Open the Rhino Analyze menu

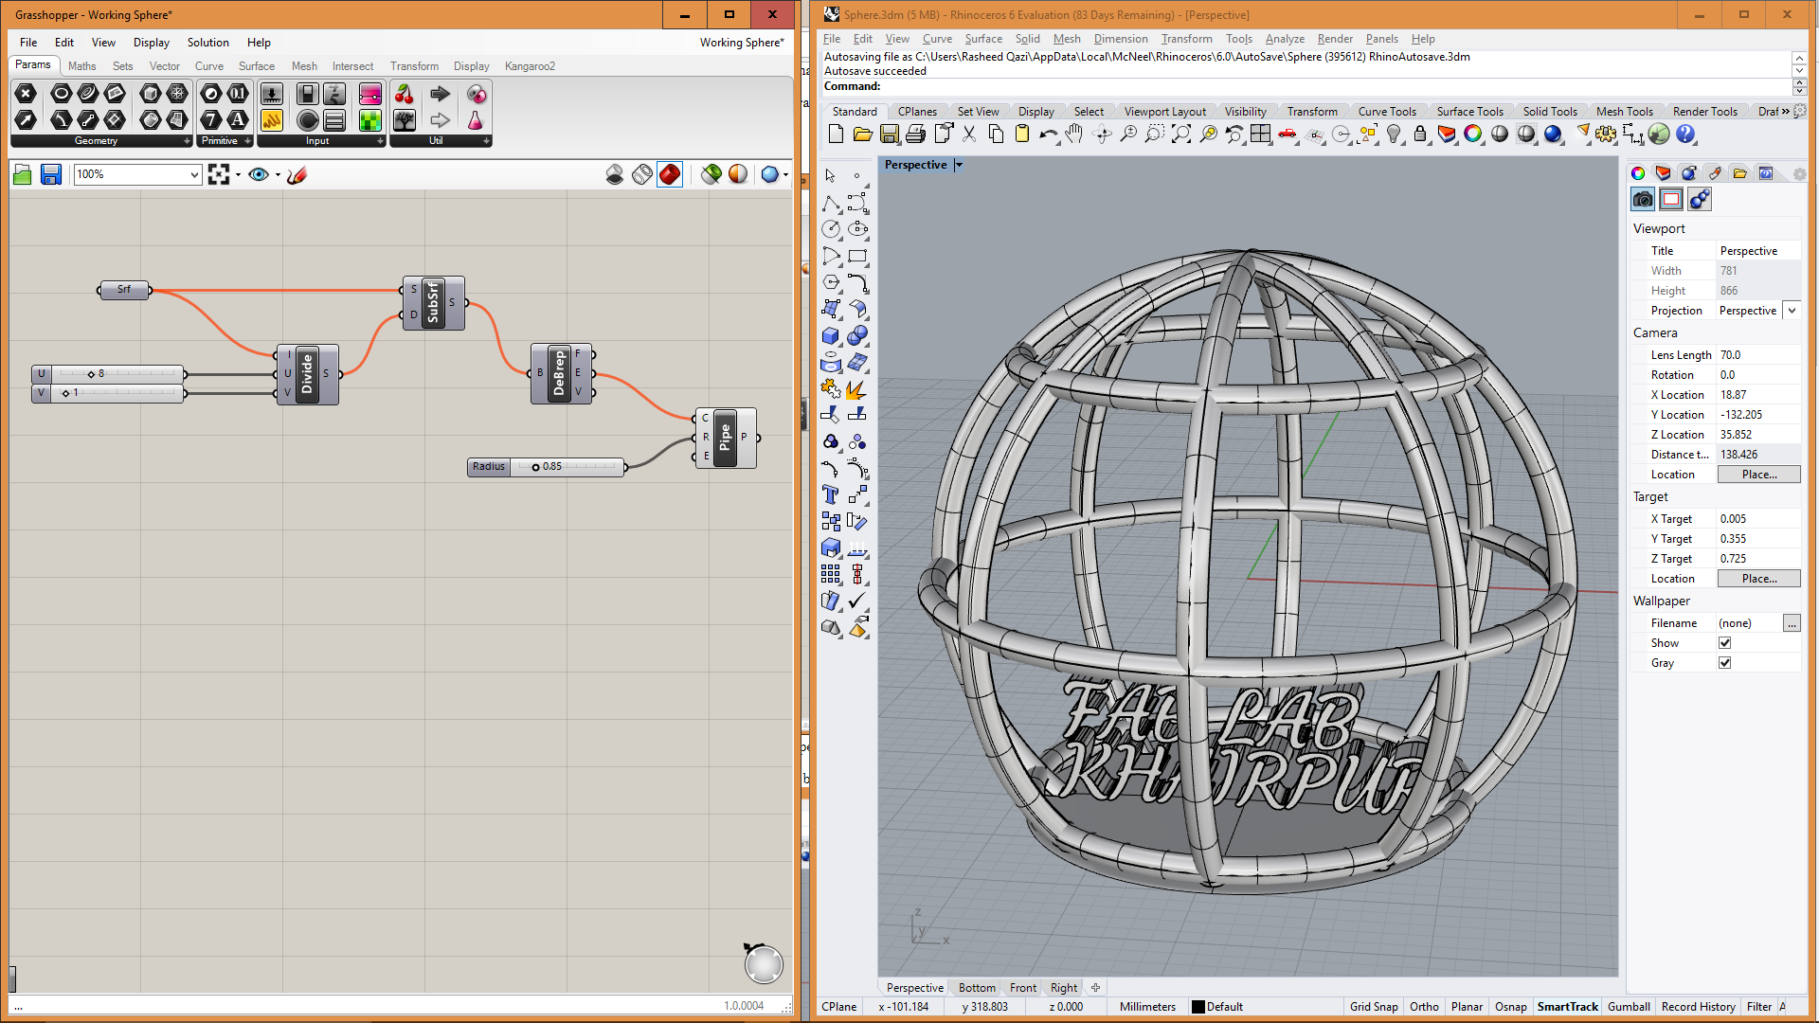[1284, 39]
